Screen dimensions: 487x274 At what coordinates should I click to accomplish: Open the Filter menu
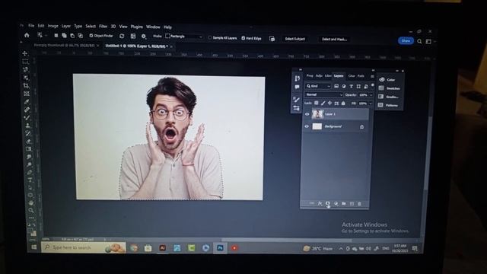click(x=103, y=27)
